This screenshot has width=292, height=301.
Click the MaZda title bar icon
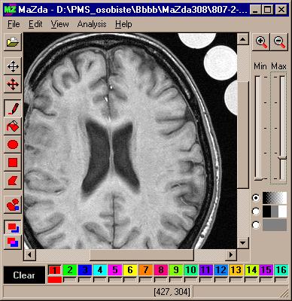pos(11,9)
